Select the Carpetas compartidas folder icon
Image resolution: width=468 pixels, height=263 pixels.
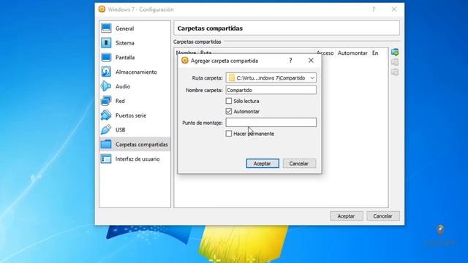tap(106, 145)
